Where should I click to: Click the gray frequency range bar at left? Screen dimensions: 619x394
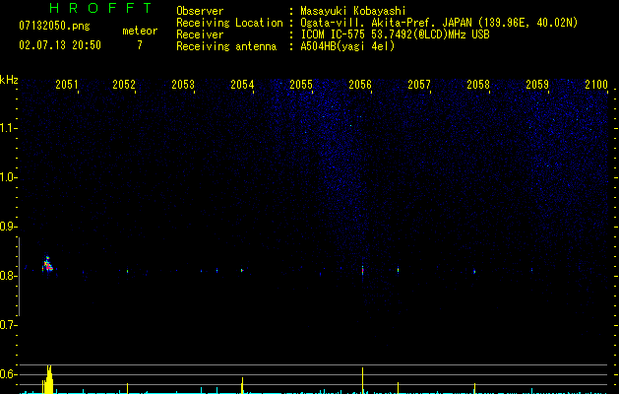tap(20, 277)
